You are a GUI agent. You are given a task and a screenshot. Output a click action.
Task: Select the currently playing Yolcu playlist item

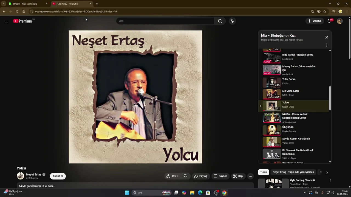coord(293,106)
